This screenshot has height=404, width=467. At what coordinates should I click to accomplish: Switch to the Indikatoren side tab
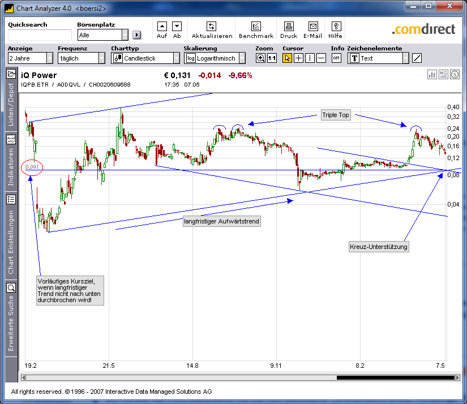click(x=11, y=161)
